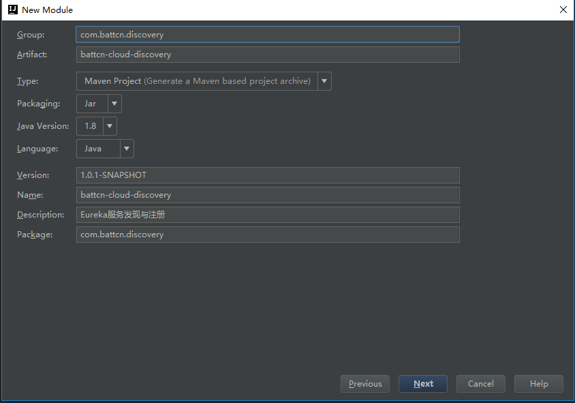
Task: Click the Jar packaging combo box
Action: coord(91,104)
